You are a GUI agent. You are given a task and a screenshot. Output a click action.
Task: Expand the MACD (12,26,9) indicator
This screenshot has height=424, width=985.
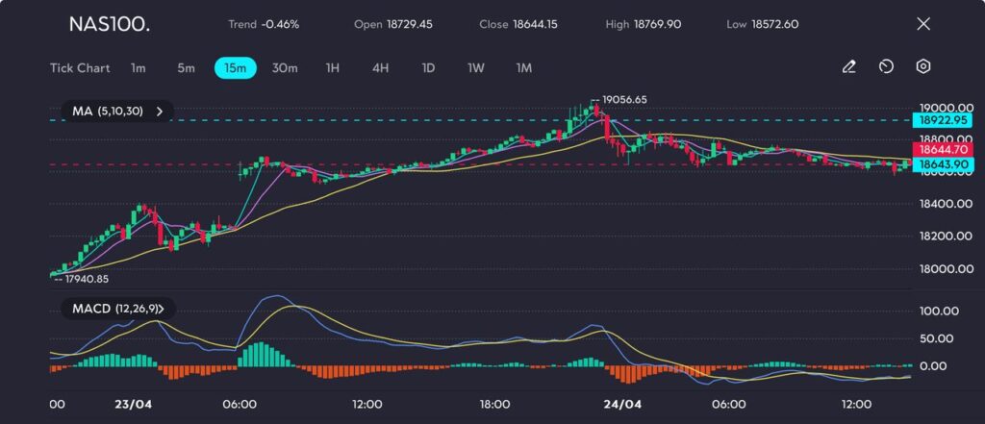(117, 309)
